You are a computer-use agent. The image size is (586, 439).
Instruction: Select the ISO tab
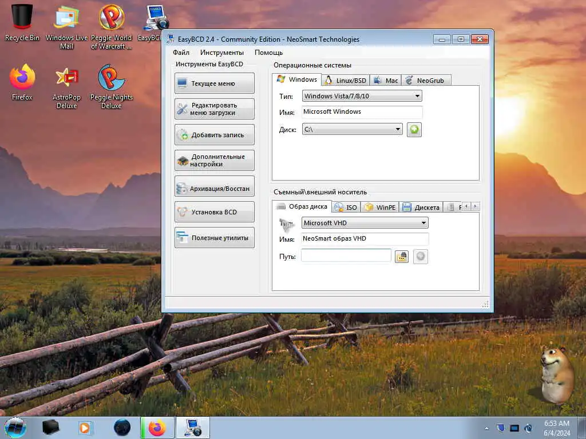coord(346,207)
